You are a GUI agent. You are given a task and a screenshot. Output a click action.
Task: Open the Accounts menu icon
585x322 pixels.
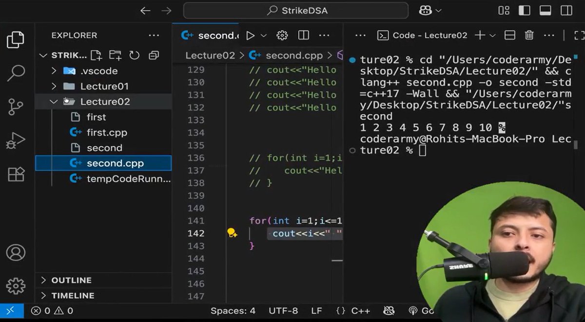[16, 252]
